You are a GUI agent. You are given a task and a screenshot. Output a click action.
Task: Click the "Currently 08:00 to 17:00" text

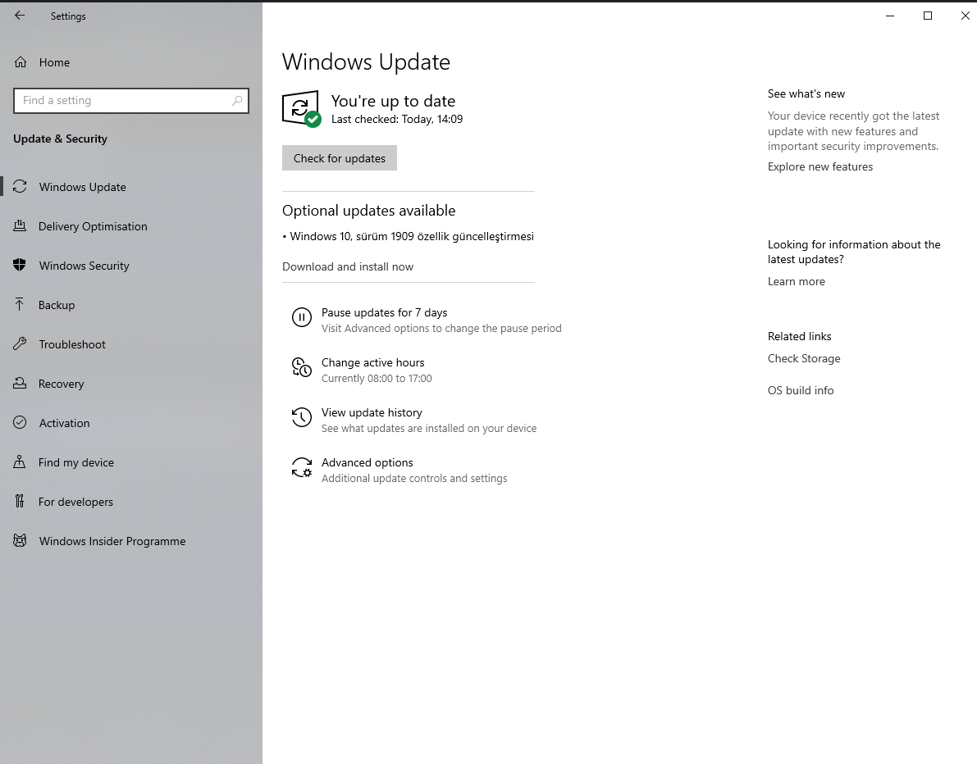tap(377, 379)
